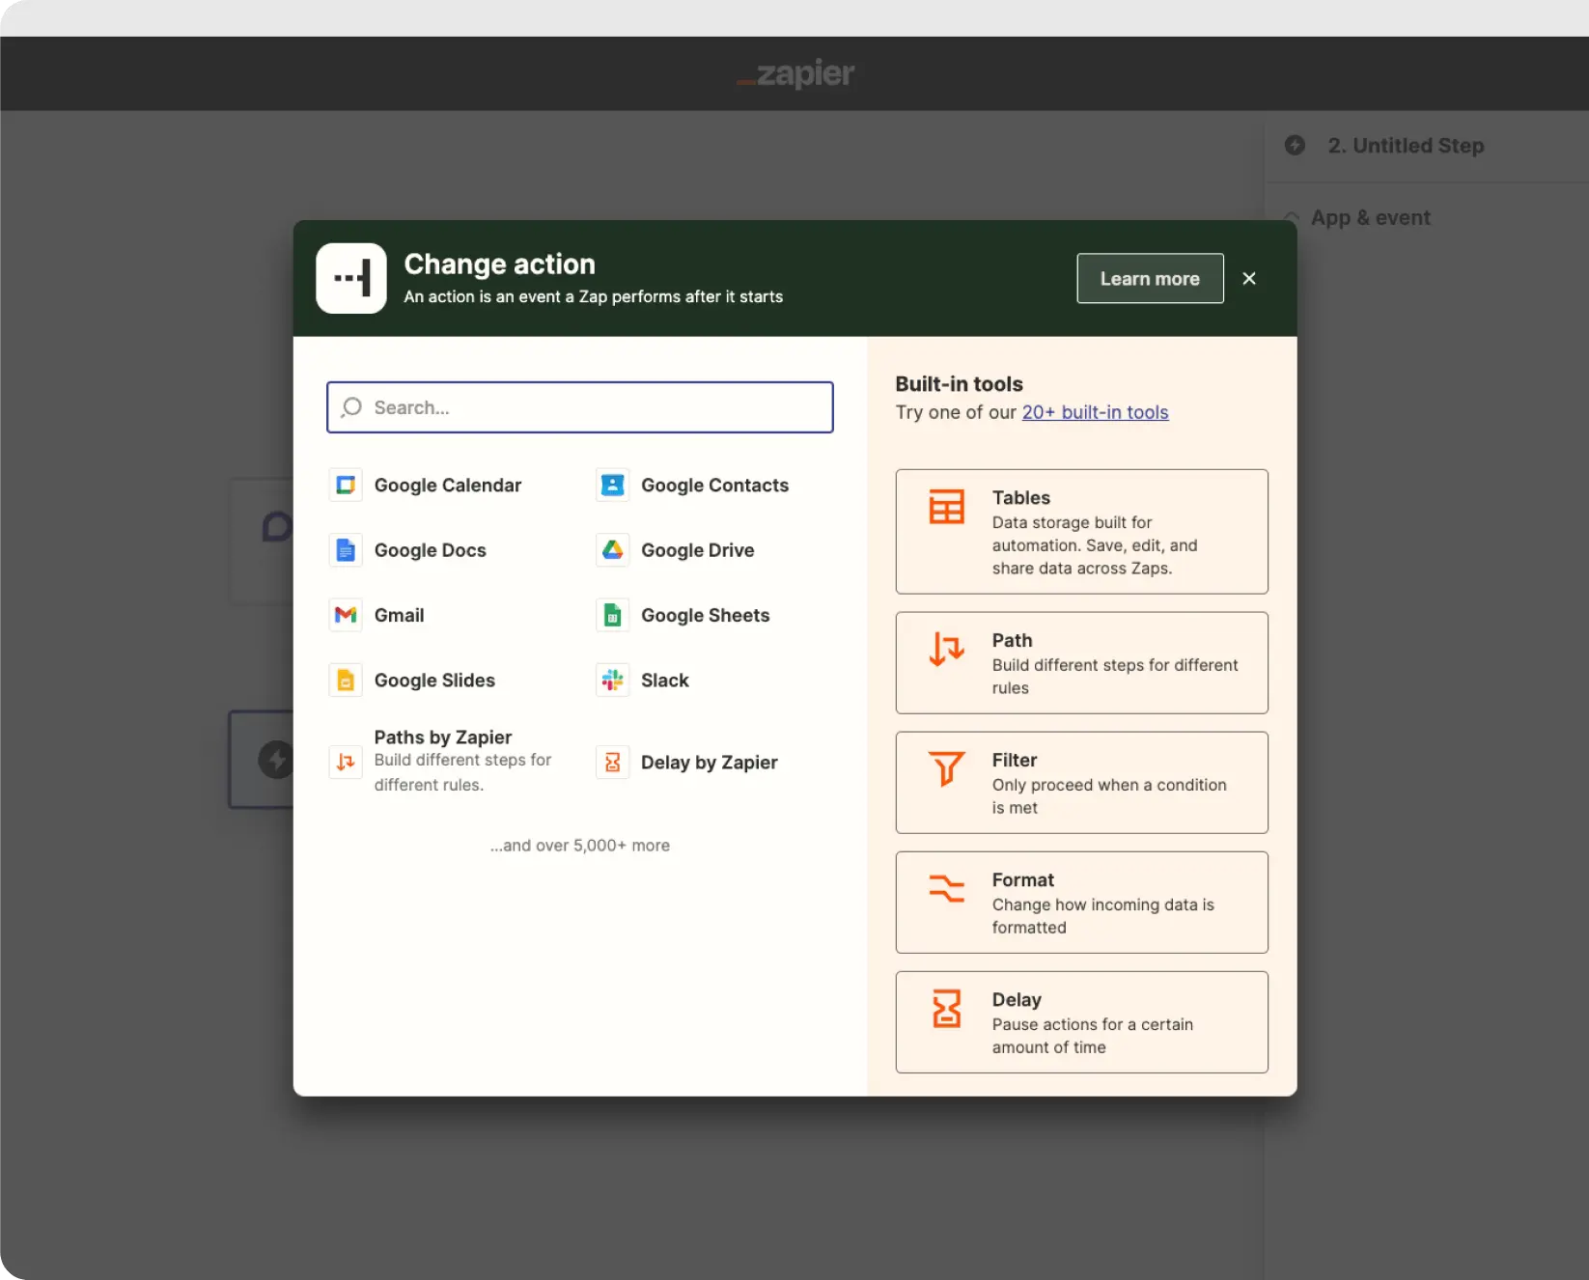Open the Path built-in tool card
The image size is (1589, 1280).
[x=1081, y=662]
